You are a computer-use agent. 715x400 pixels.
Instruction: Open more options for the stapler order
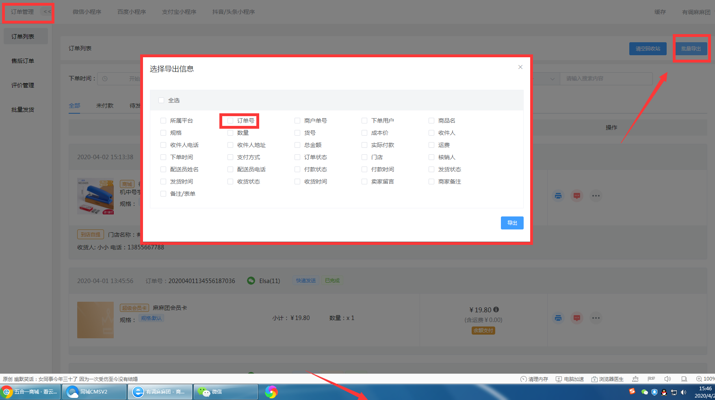[596, 196]
